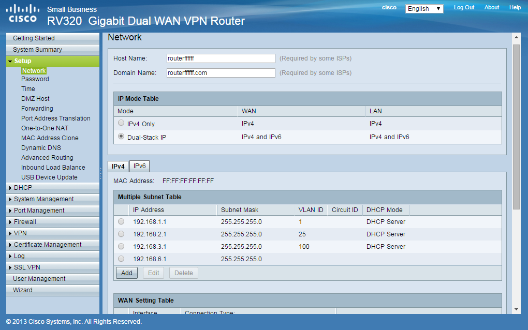The width and height of the screenshot is (528, 330).
Task: Add a new subnet entry
Action: [126, 273]
